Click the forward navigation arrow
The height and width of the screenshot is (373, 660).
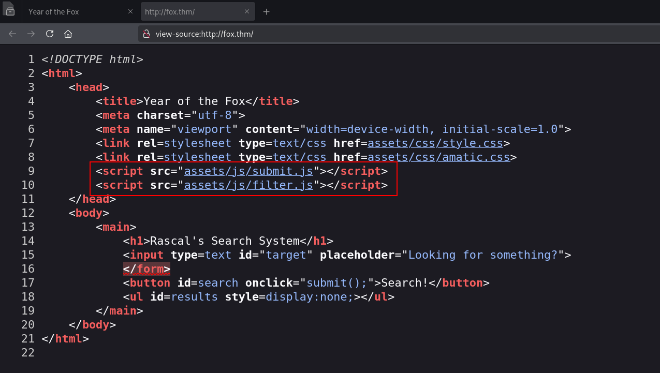pos(31,34)
